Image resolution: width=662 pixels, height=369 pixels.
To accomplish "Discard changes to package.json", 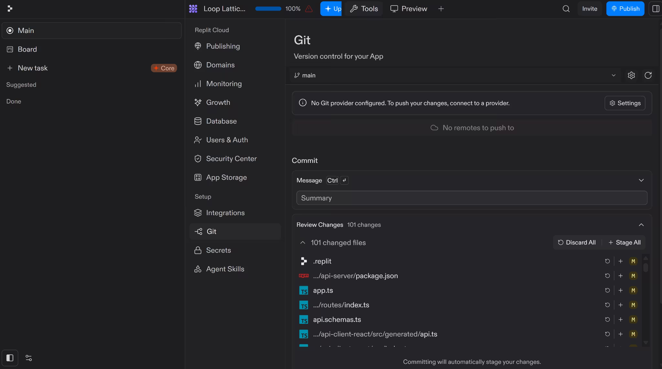I will point(607,276).
